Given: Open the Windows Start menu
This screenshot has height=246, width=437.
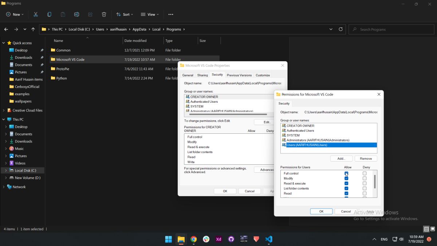Looking at the screenshot, I should coord(169,239).
